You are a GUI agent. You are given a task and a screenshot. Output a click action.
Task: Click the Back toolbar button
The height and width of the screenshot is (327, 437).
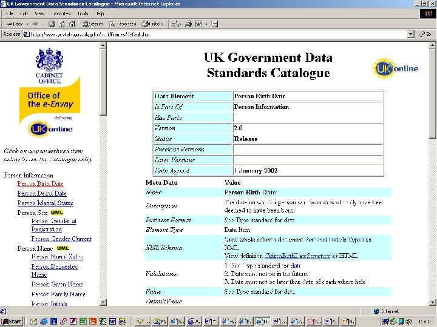(x=14, y=24)
